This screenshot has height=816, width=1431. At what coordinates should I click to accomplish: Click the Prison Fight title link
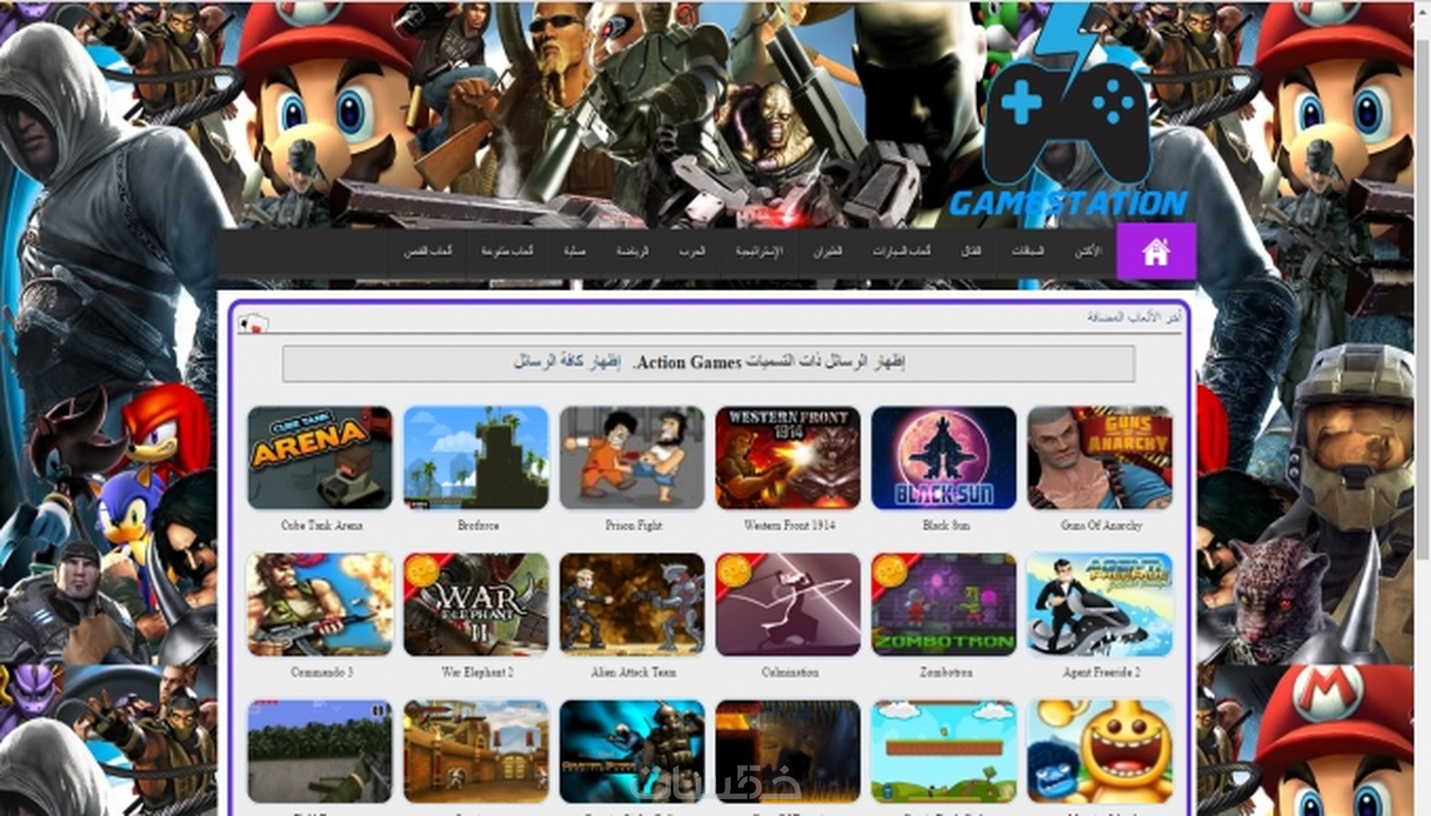[634, 525]
